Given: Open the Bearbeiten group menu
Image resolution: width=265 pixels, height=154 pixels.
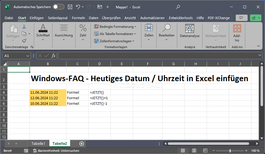Looking at the screenshot, I should pos(166,33).
